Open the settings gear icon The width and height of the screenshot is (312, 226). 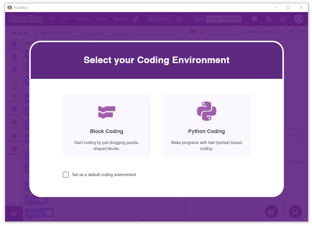(269, 19)
